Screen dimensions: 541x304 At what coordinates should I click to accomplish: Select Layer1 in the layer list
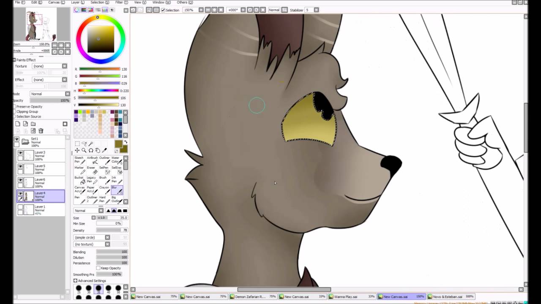41,210
